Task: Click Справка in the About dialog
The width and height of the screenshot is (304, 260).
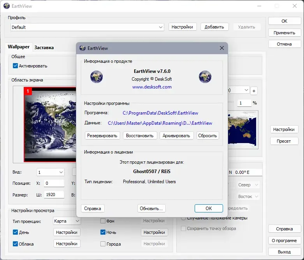Action: 93,208
